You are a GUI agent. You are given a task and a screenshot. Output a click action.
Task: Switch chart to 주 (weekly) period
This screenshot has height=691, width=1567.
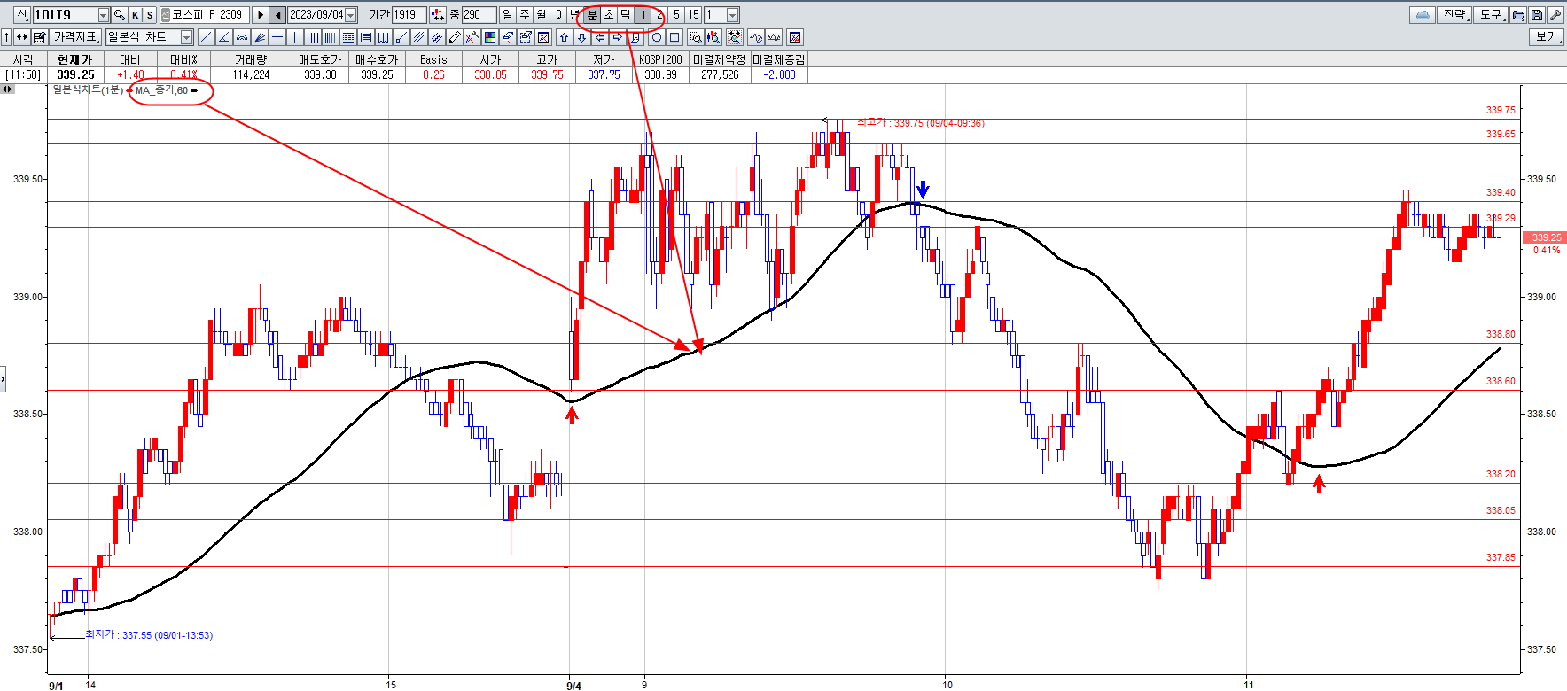point(524,15)
